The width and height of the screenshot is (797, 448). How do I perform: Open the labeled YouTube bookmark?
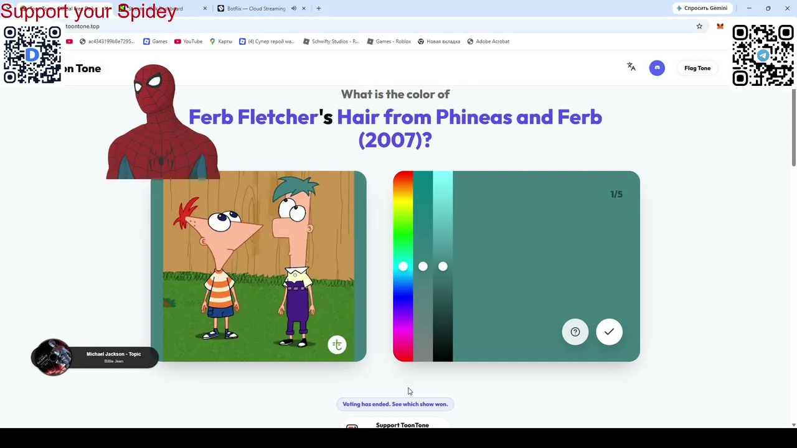[188, 42]
